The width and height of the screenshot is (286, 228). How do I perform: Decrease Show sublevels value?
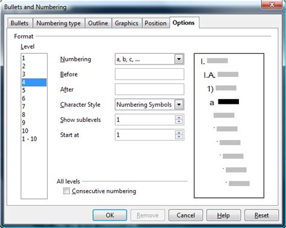(179, 122)
